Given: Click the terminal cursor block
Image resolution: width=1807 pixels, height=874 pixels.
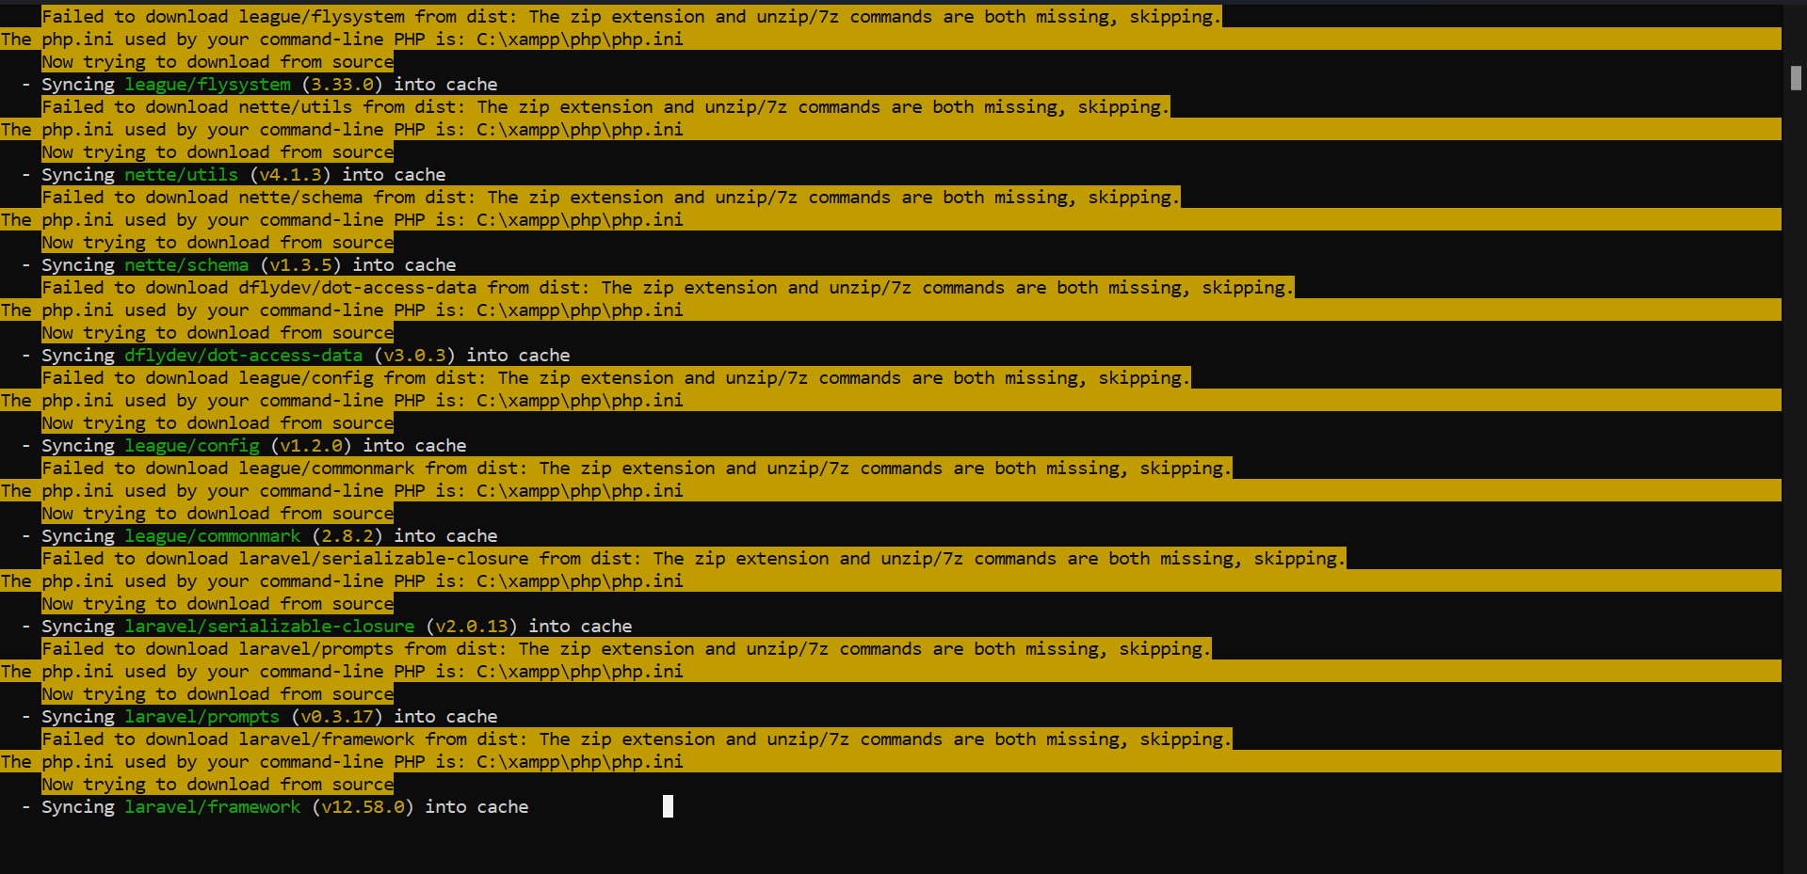Looking at the screenshot, I should [668, 806].
